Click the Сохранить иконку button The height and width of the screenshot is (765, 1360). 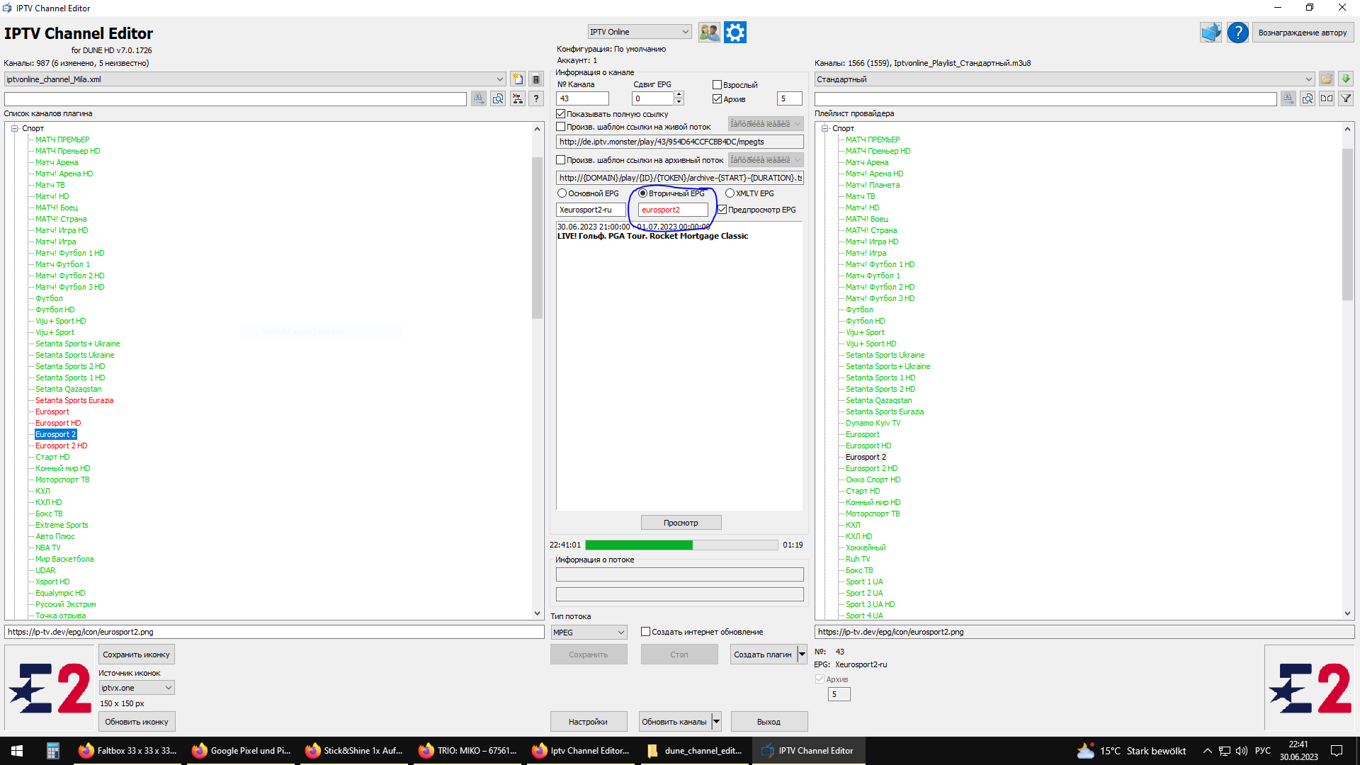(x=136, y=654)
